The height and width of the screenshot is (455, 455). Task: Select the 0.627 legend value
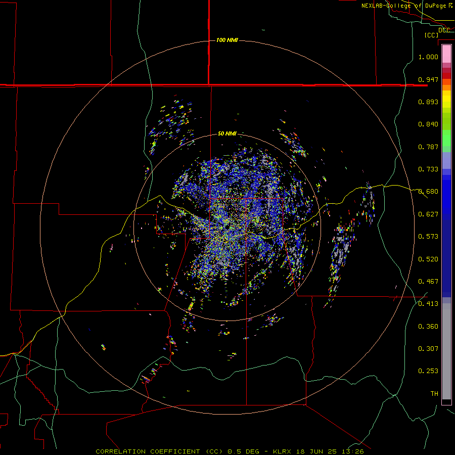coord(428,214)
